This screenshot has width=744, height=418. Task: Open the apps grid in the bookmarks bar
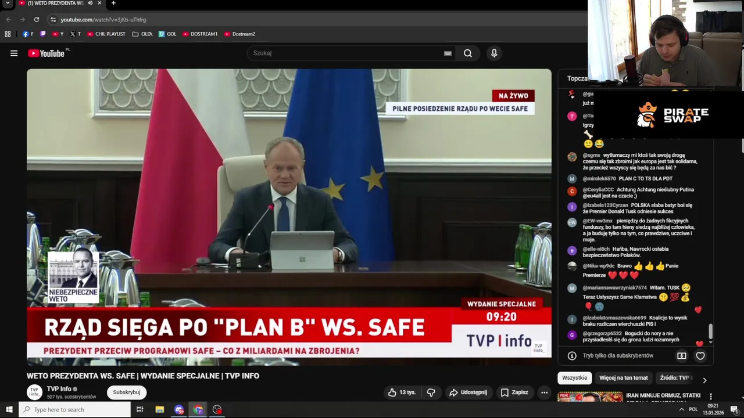pos(8,34)
